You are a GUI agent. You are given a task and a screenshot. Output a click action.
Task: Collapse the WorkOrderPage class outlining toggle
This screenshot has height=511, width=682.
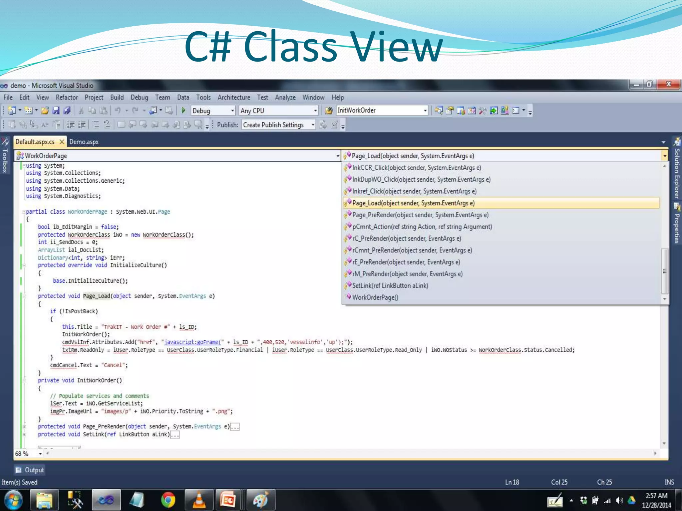pos(24,212)
